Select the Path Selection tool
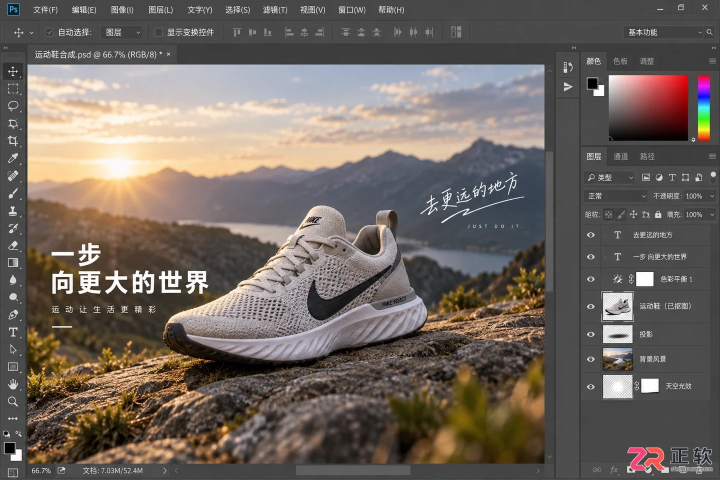The width and height of the screenshot is (720, 480). click(13, 349)
